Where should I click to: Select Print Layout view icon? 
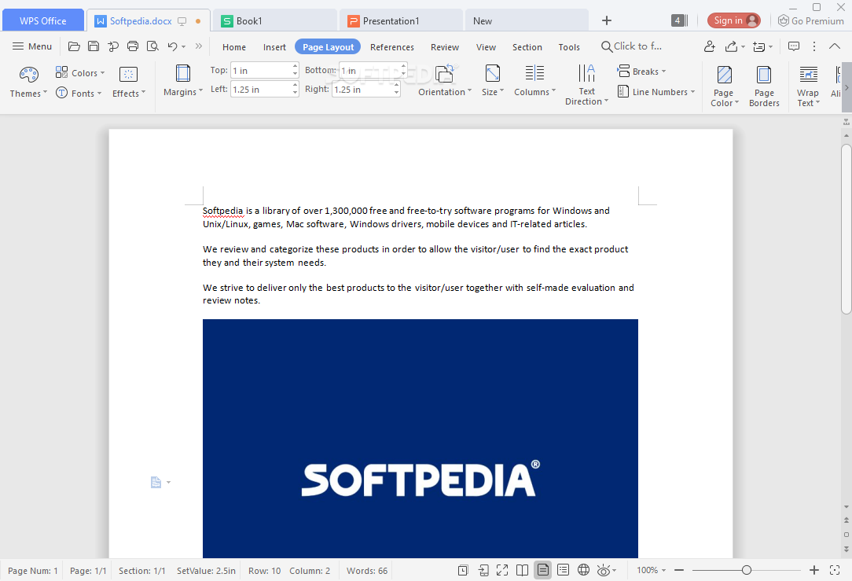tap(542, 569)
